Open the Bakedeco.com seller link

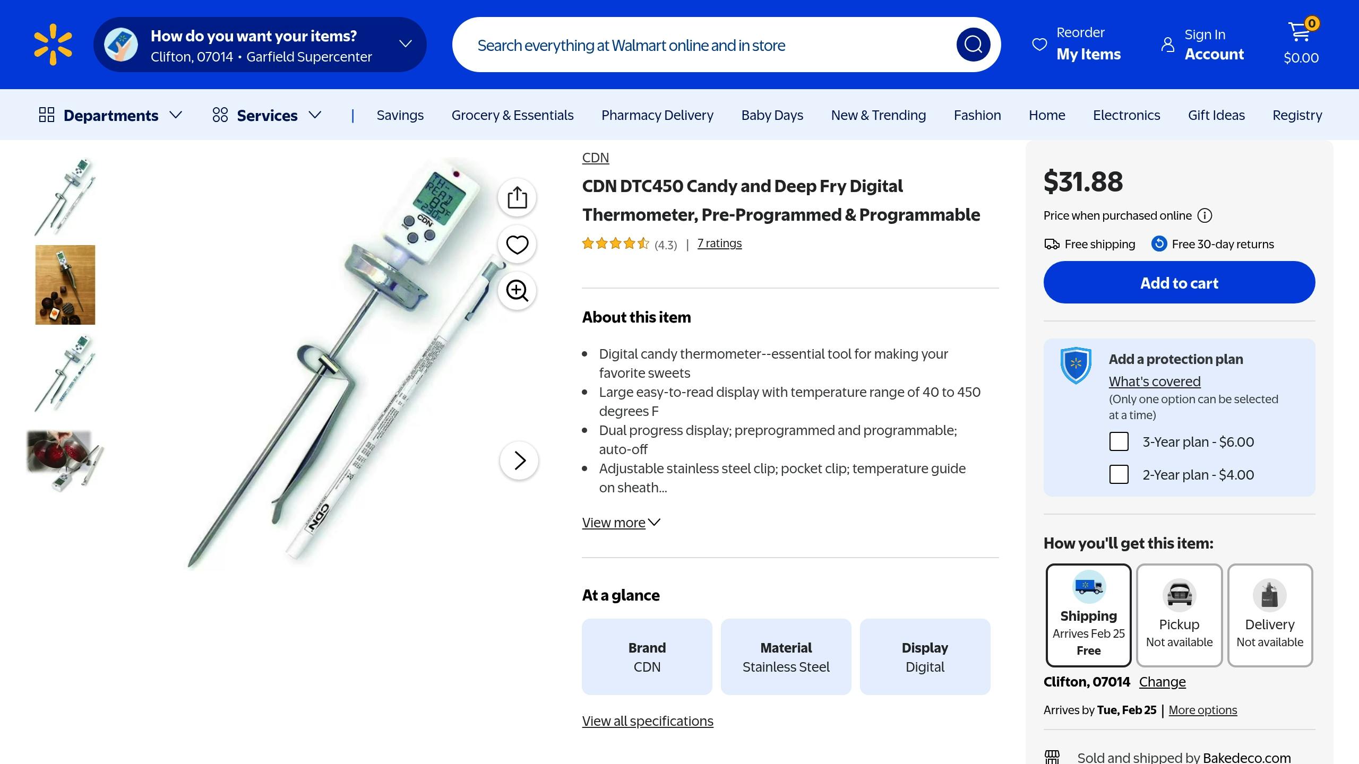(1246, 757)
